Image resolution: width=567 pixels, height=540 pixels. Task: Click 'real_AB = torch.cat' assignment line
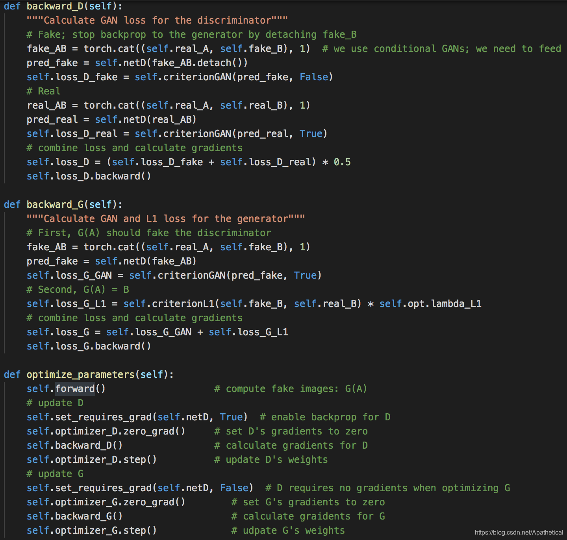[169, 105]
